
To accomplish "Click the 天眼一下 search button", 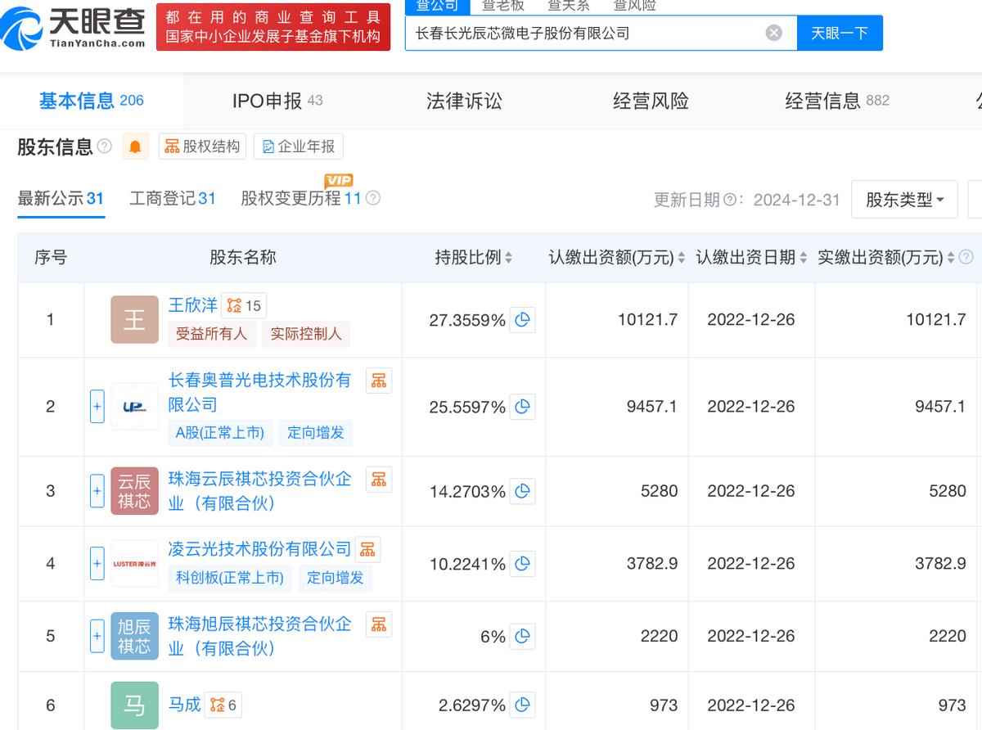I will [x=840, y=32].
